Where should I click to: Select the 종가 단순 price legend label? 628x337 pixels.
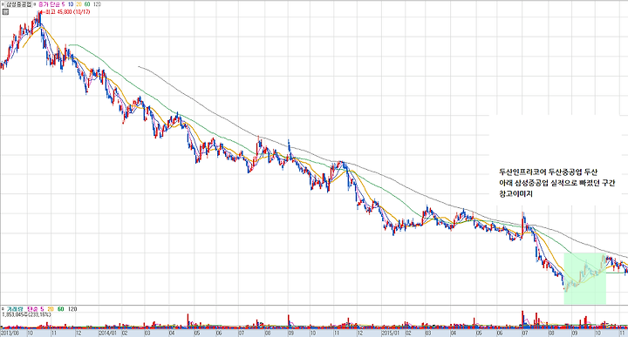coord(49,4)
